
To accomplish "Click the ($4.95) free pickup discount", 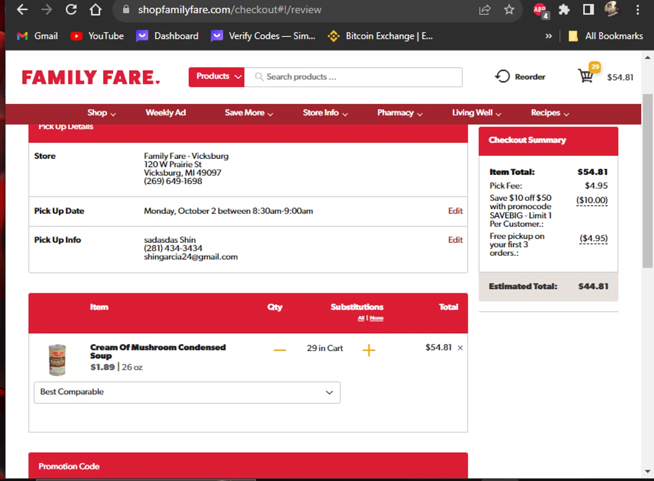I will pos(593,238).
